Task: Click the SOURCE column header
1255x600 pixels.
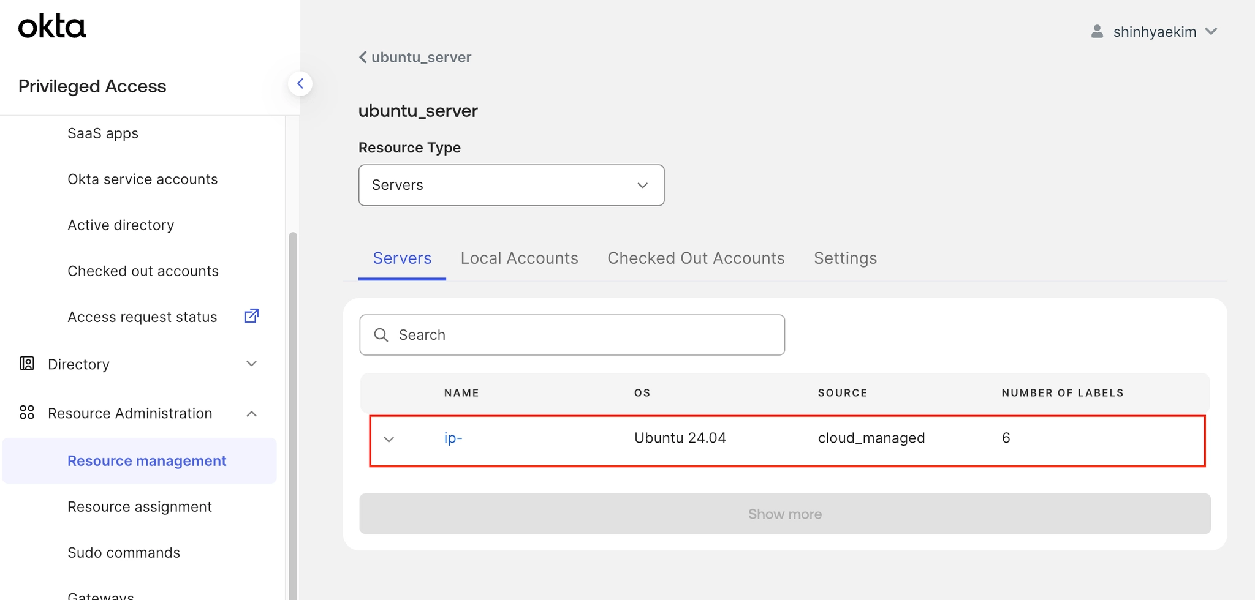Action: click(x=843, y=393)
